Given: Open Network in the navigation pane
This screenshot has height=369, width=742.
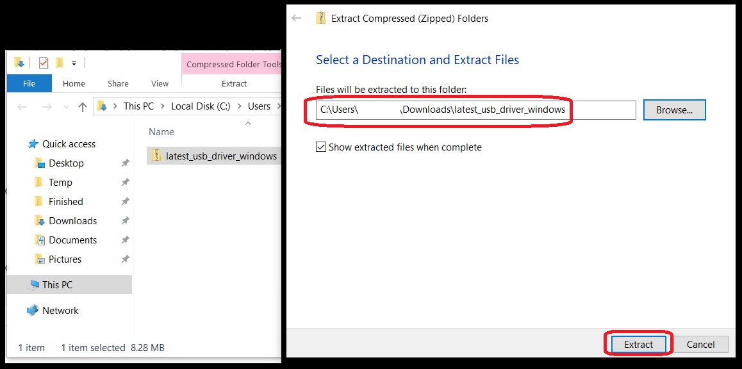Looking at the screenshot, I should pyautogui.click(x=60, y=310).
